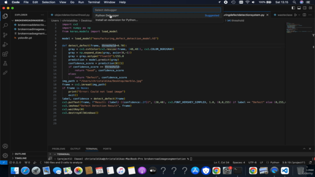315x177 pixels.
Task: Select Python interpreter 3.9.19 ('project1')
Action: click(x=293, y=163)
